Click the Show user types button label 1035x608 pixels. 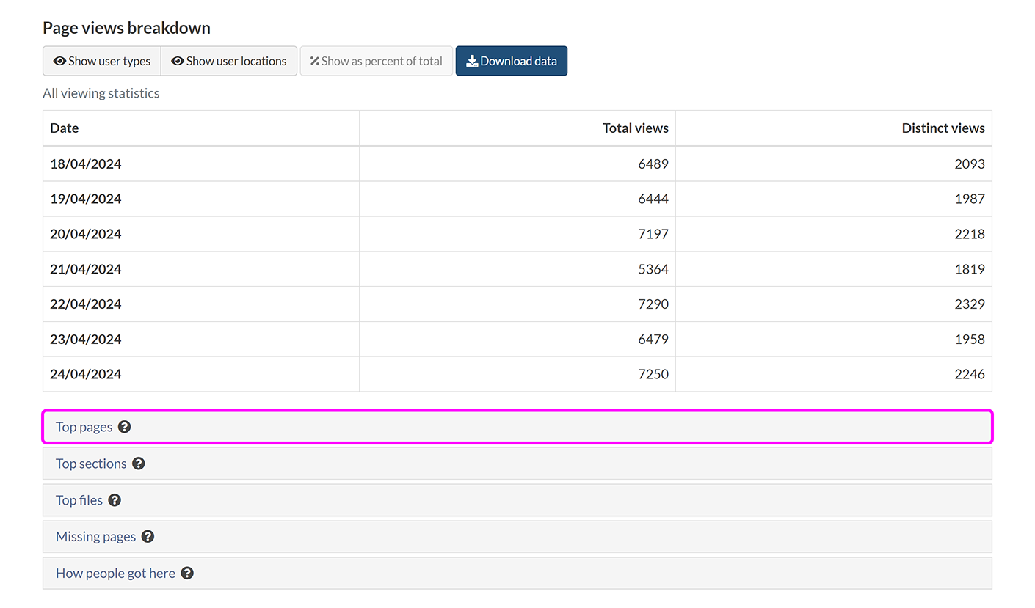(x=109, y=61)
